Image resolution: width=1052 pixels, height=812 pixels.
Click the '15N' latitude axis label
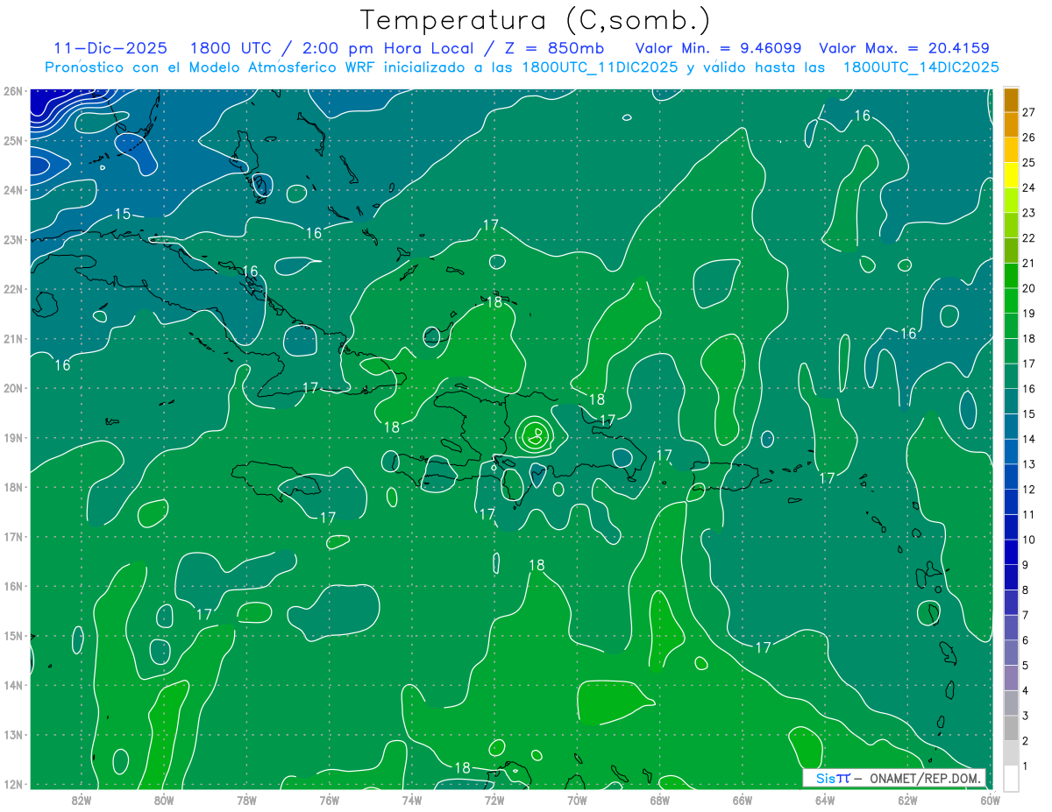pos(12,635)
